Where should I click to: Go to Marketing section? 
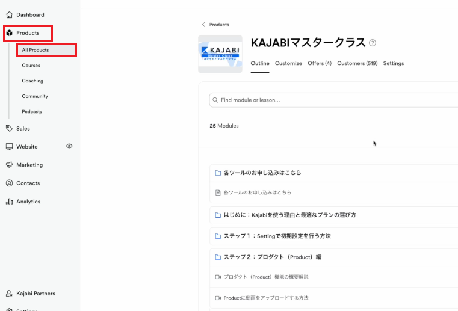(29, 165)
